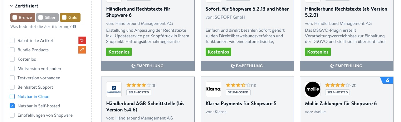Tick the Nutzbar in Cloud checkbox
The height and width of the screenshot is (122, 401).
[x=12, y=96]
